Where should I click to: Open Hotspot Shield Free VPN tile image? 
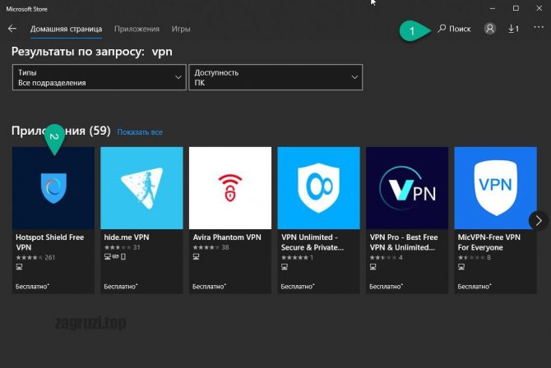(53, 188)
